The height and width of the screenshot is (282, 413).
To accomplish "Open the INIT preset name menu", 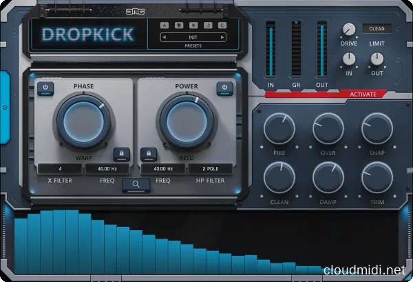I will coord(193,38).
